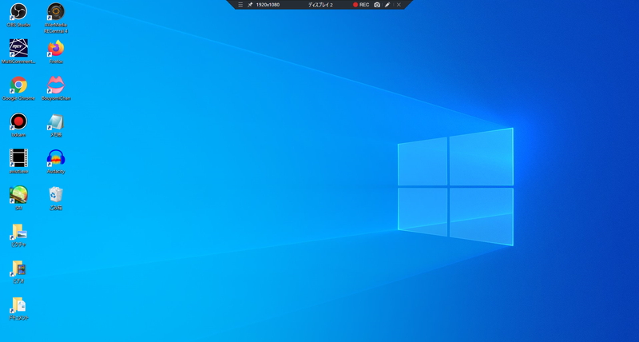Select the ドキュメント folder shortcut
639x342 pixels.
pos(18,308)
